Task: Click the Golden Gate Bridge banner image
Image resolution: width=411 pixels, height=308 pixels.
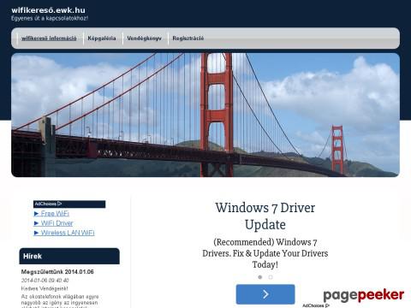Action: coord(205,115)
